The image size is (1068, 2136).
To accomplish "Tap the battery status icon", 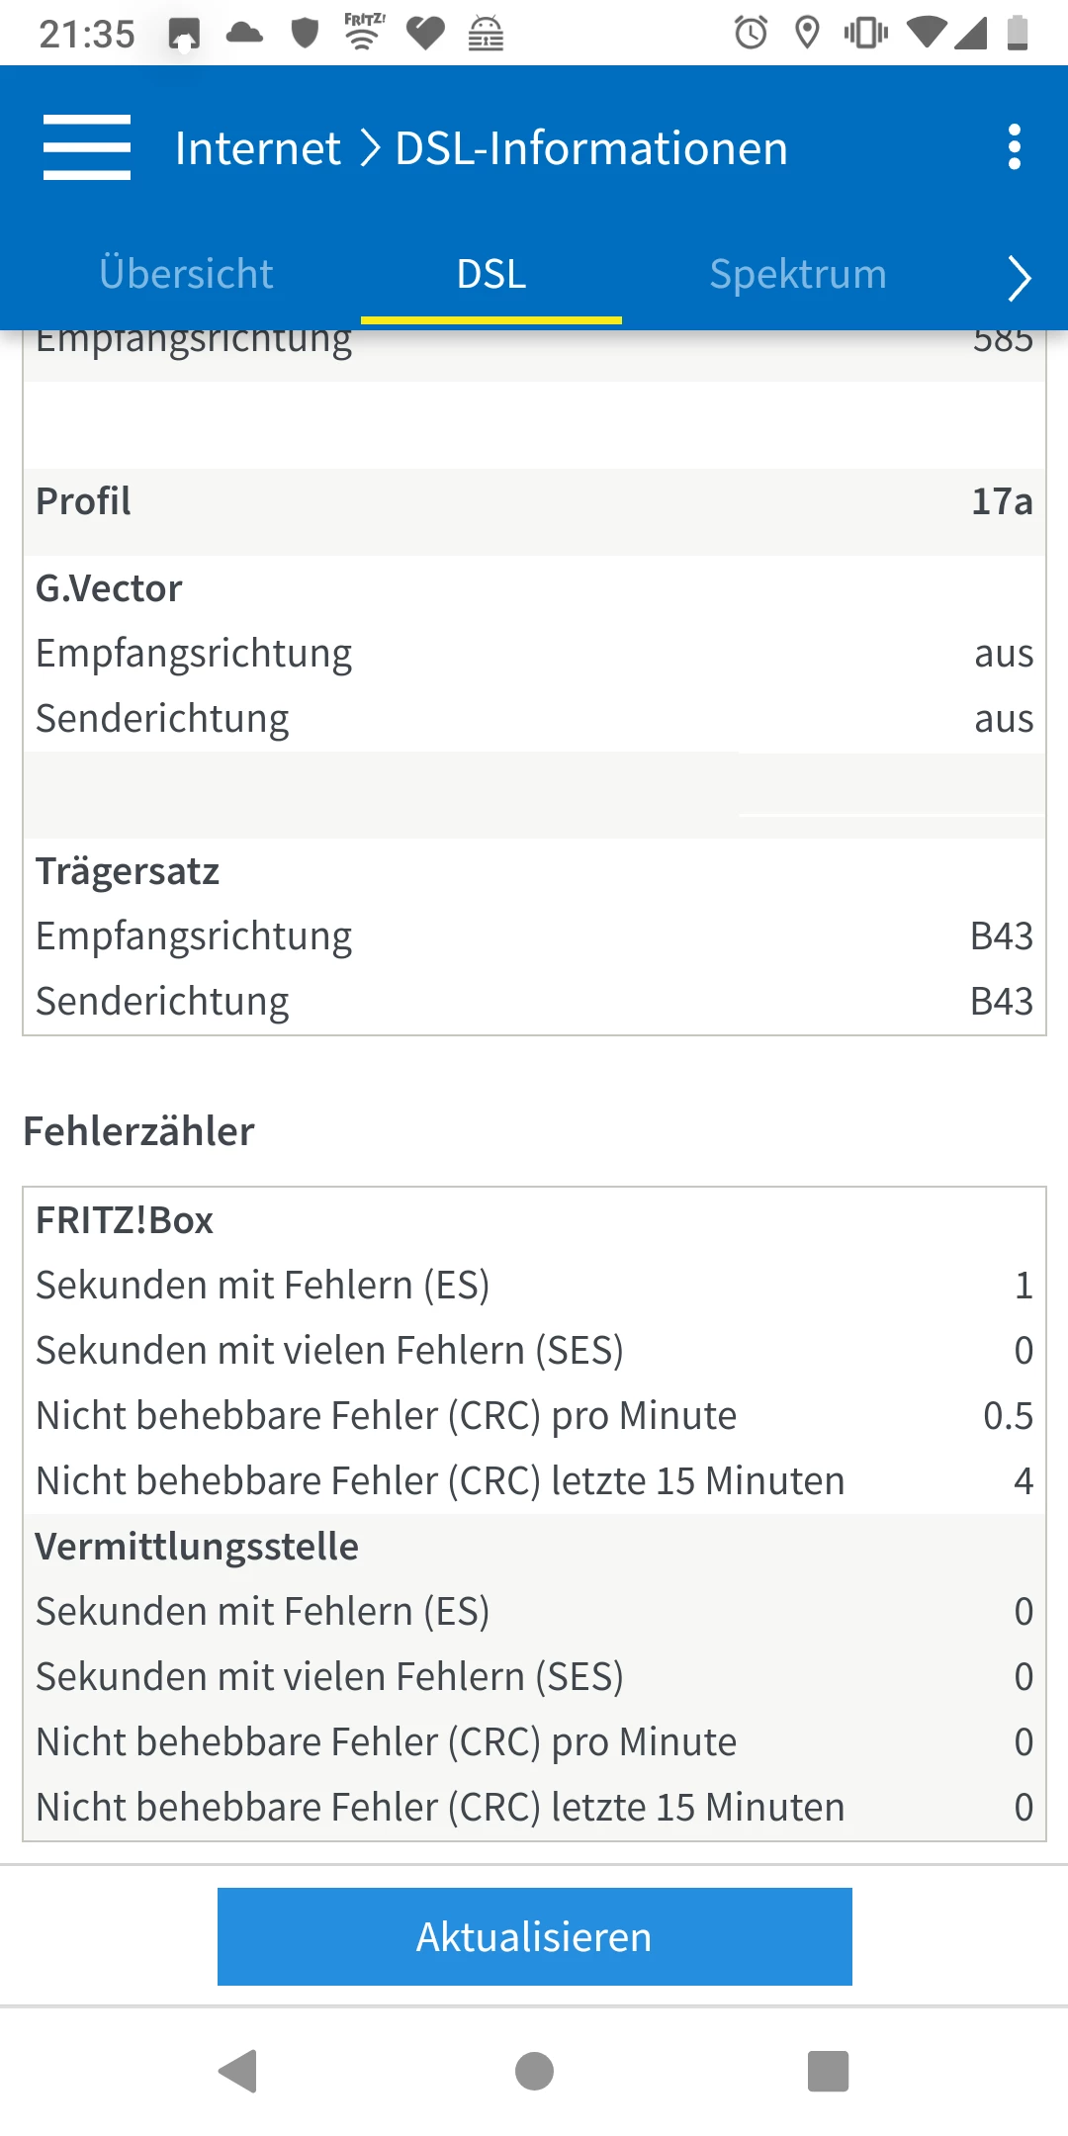I will click(1017, 33).
